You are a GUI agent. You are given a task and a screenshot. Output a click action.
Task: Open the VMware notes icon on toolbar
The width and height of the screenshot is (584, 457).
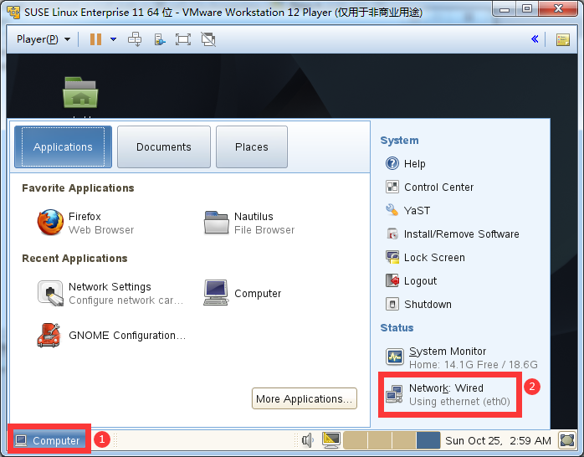tap(563, 39)
